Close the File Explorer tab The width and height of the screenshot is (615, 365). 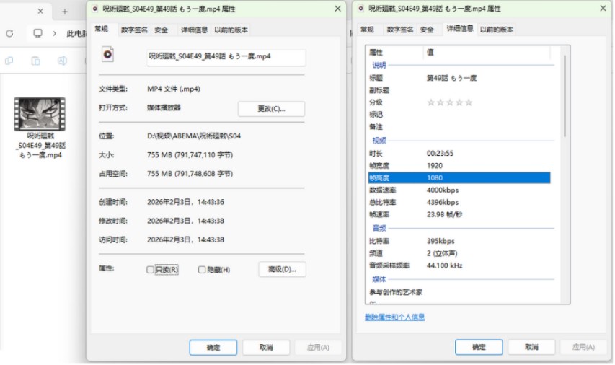(x=40, y=12)
